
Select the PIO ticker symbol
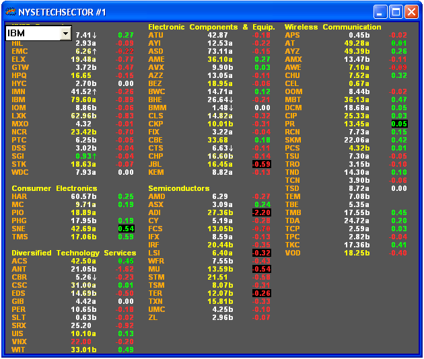(x=18, y=212)
